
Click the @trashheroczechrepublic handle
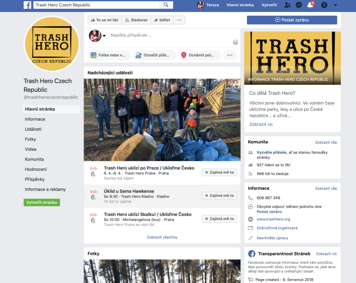(51, 97)
